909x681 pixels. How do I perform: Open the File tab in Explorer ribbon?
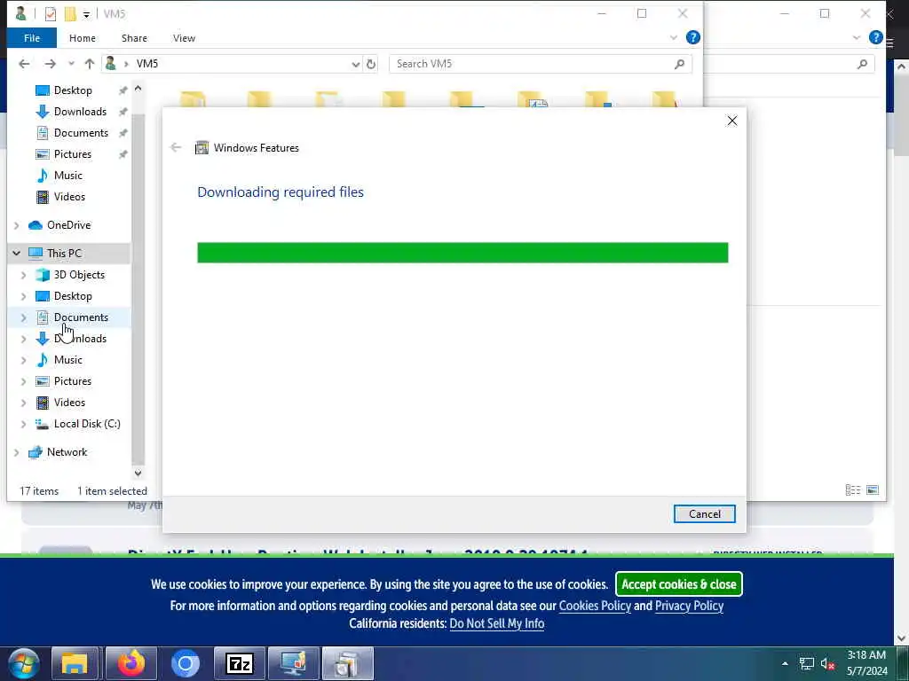tap(32, 38)
